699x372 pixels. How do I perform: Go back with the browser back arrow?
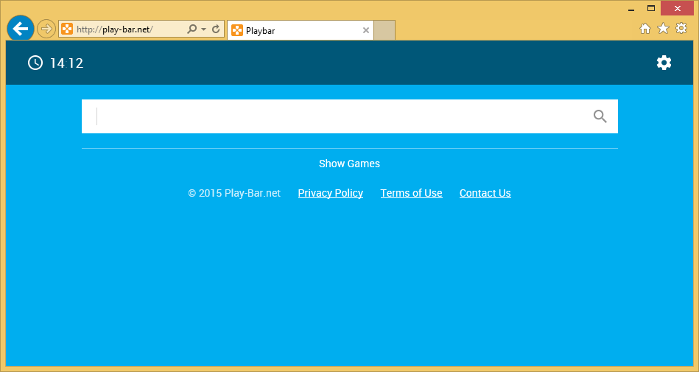[21, 29]
